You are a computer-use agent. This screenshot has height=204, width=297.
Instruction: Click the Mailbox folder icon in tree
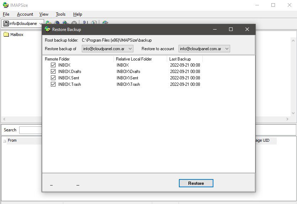[6, 35]
